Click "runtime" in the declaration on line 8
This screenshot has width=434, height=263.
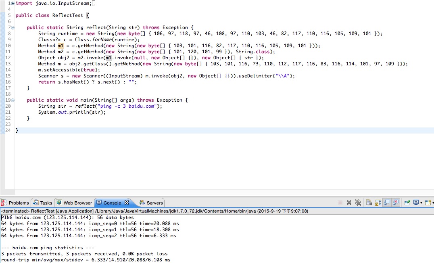[x=68, y=33]
